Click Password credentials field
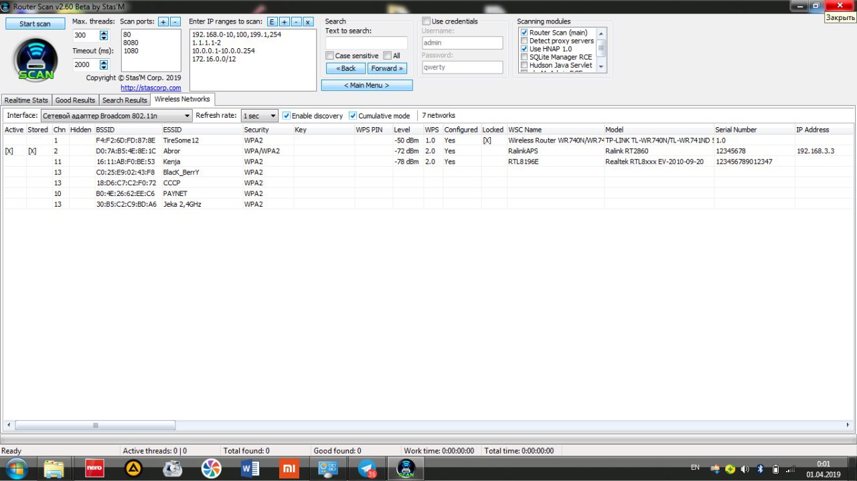The image size is (857, 481). point(462,68)
